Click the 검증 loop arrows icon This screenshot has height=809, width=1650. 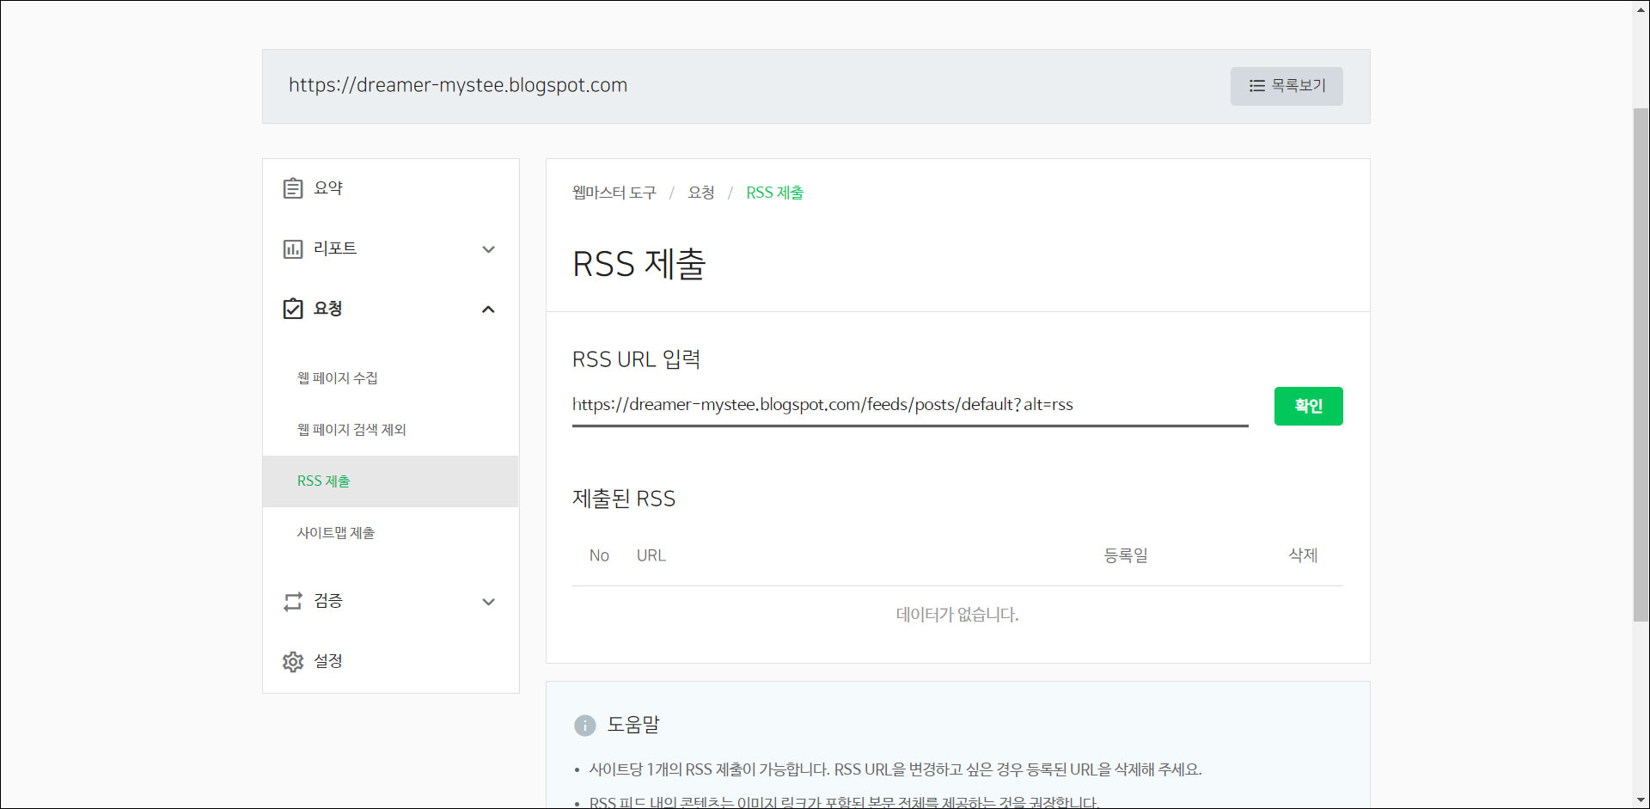tap(293, 601)
